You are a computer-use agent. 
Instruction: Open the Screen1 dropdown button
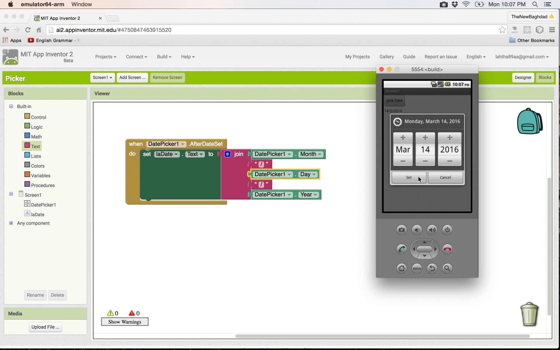point(103,77)
